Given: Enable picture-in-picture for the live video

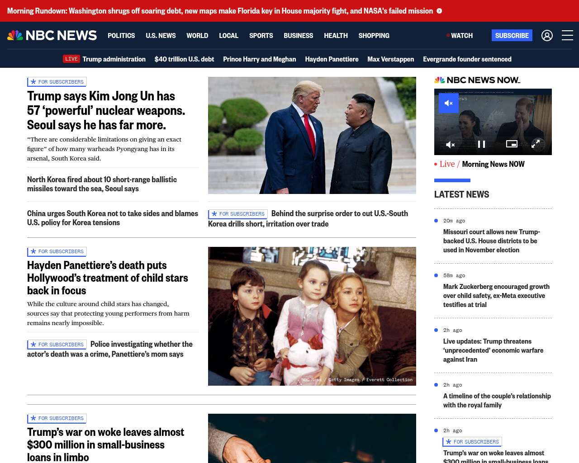Looking at the screenshot, I should pos(512,144).
